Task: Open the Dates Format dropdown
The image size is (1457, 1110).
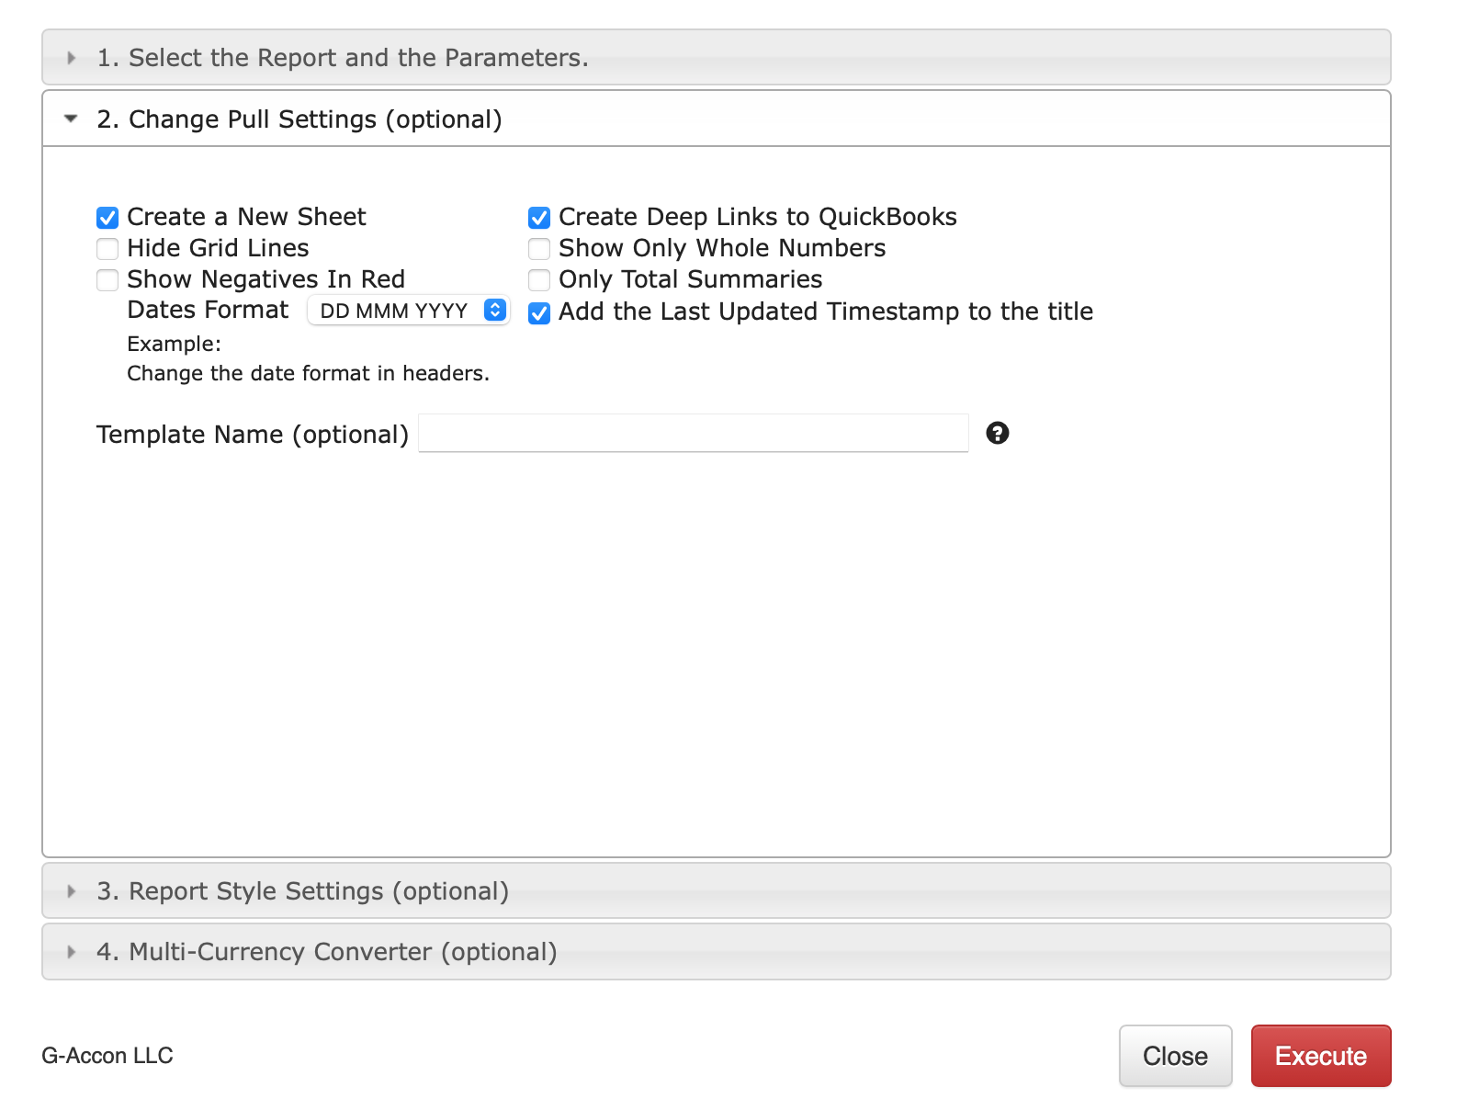Action: [x=408, y=311]
